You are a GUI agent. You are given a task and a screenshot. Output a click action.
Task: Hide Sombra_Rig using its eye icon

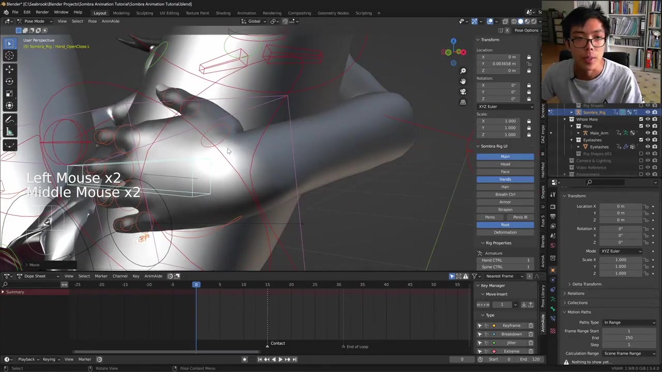(x=648, y=112)
